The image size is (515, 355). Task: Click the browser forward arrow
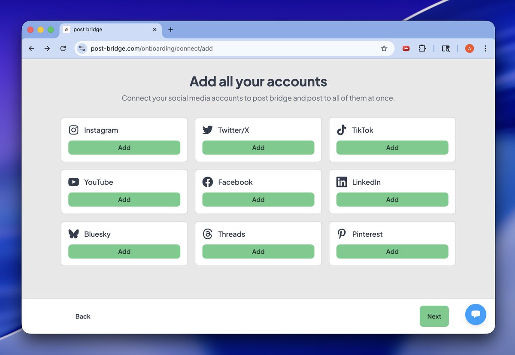(47, 48)
